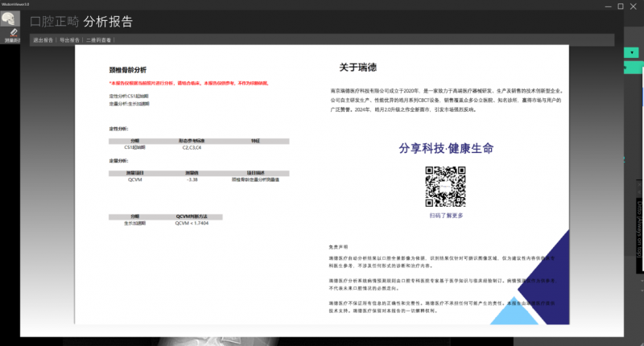Viewport: 644px width, 346px height.
Task: Select the 测量折线 ruler tool icon
Action: coord(14,31)
